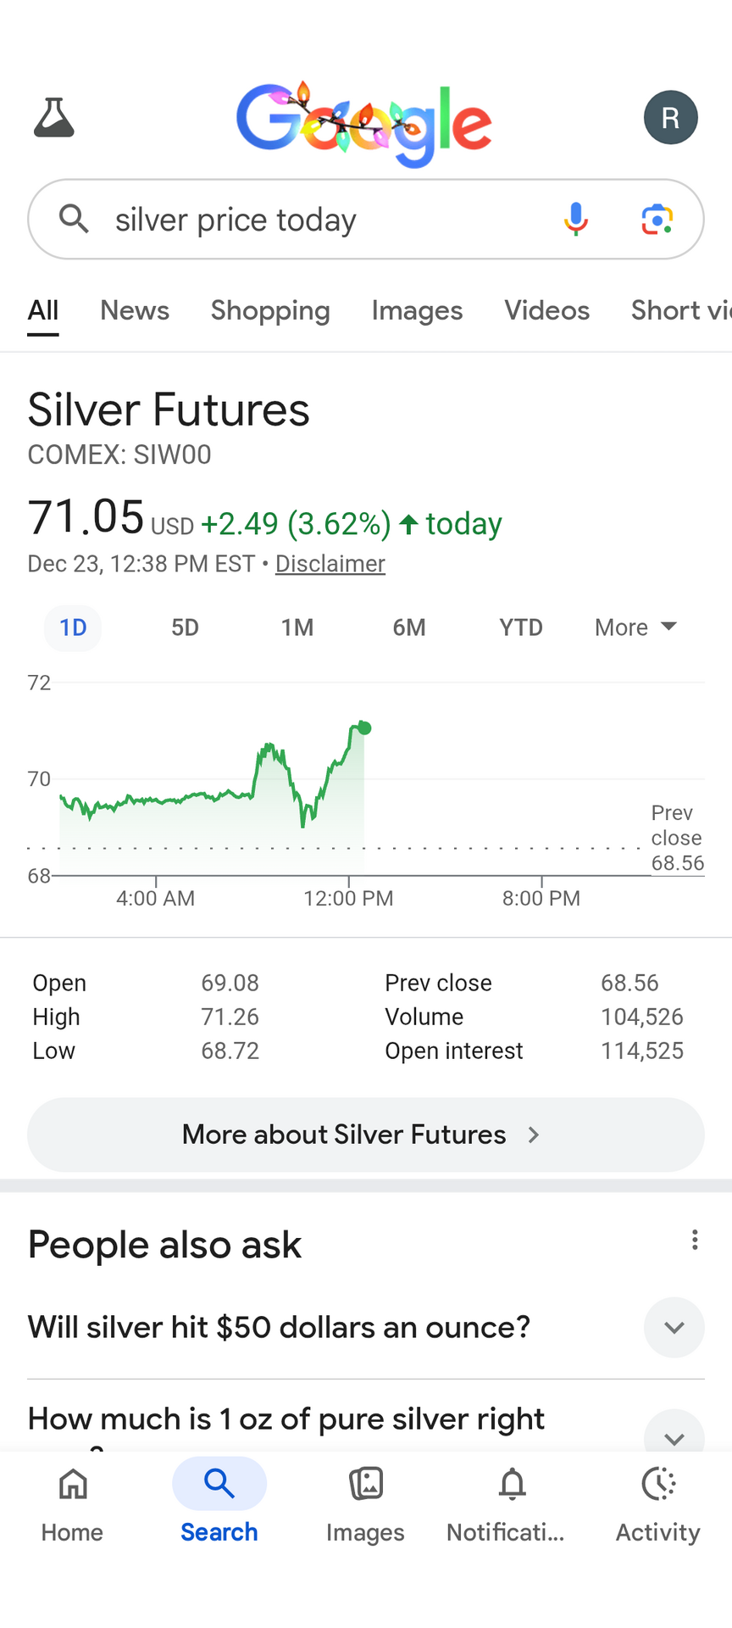Open Google Lens camera search
This screenshot has width=732, height=1628.
coord(657,219)
